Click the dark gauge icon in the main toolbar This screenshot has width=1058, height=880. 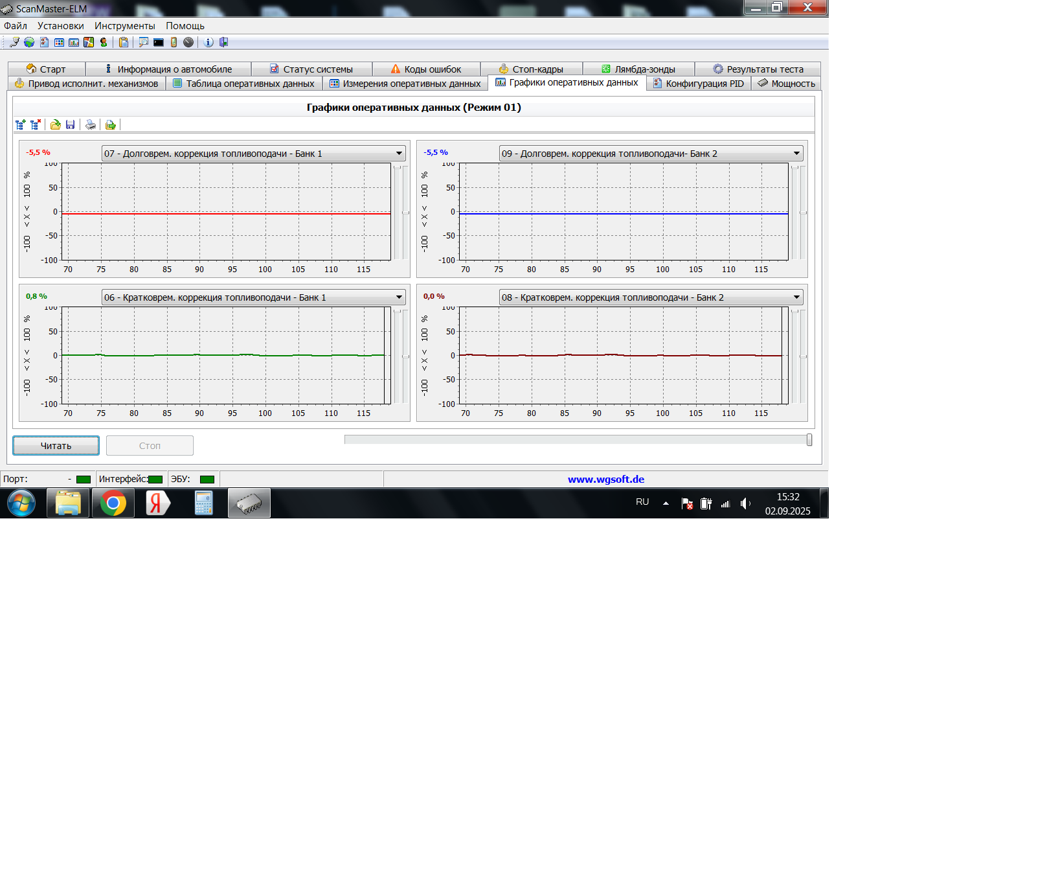(188, 42)
